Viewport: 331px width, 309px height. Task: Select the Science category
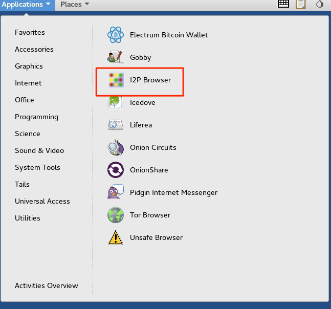pos(28,134)
